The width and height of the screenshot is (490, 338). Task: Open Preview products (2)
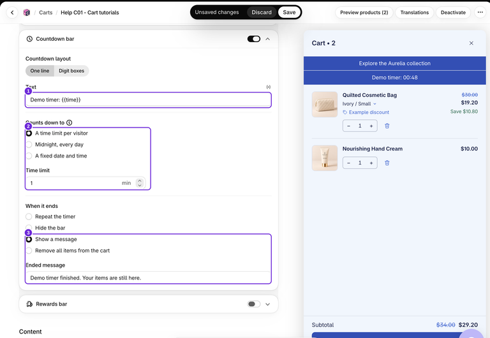click(364, 13)
